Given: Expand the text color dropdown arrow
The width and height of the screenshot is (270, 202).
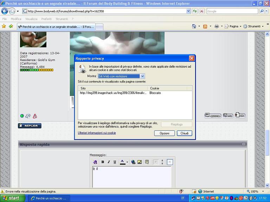Looking at the screenshot, I should coord(127,162).
